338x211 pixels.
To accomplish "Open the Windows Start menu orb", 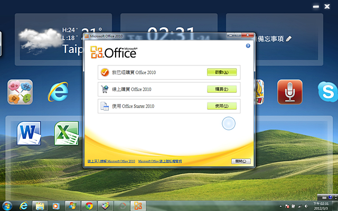I will [x=7, y=206].
